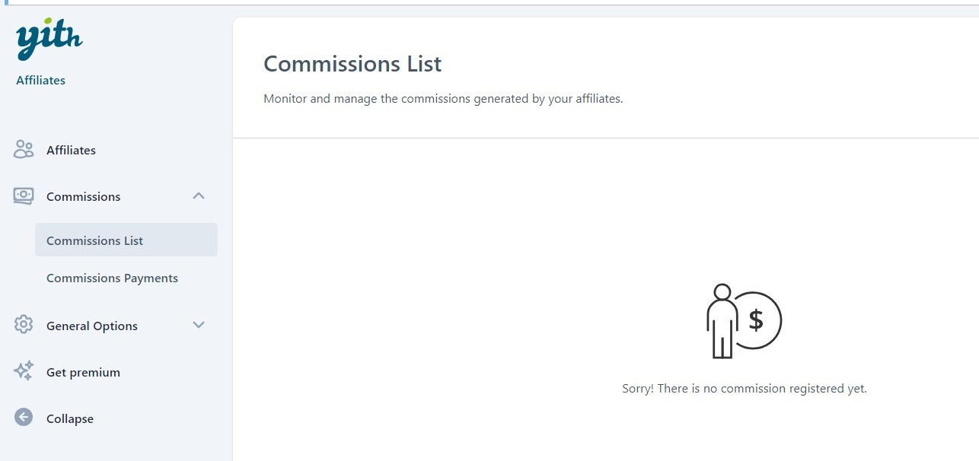Click the Get premium sparkle icon
This screenshot has width=979, height=461.
tap(24, 372)
